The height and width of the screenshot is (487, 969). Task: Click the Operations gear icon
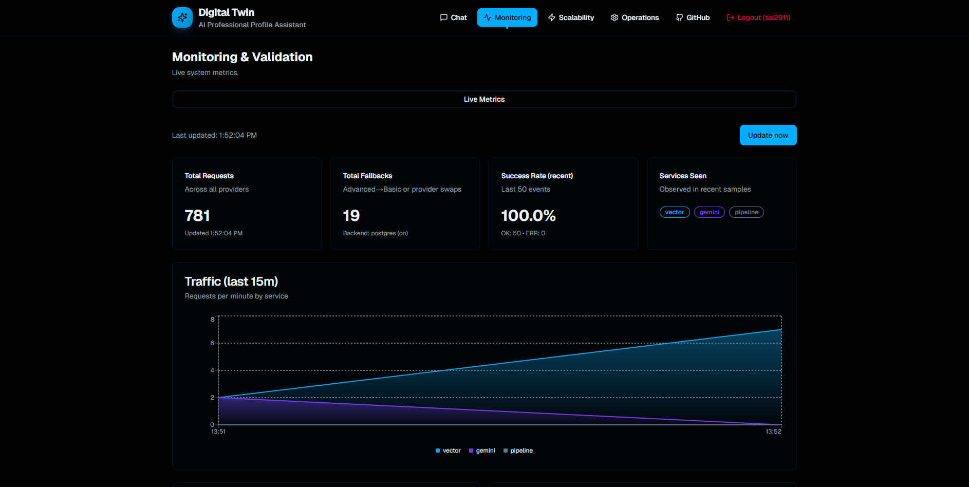[614, 17]
